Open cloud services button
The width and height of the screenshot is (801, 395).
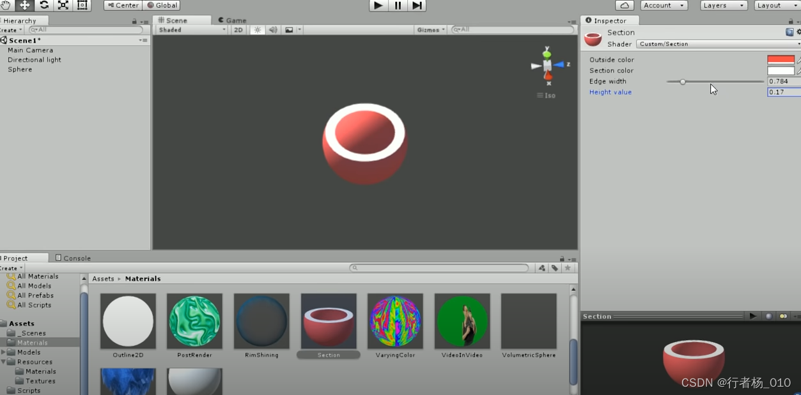625,5
